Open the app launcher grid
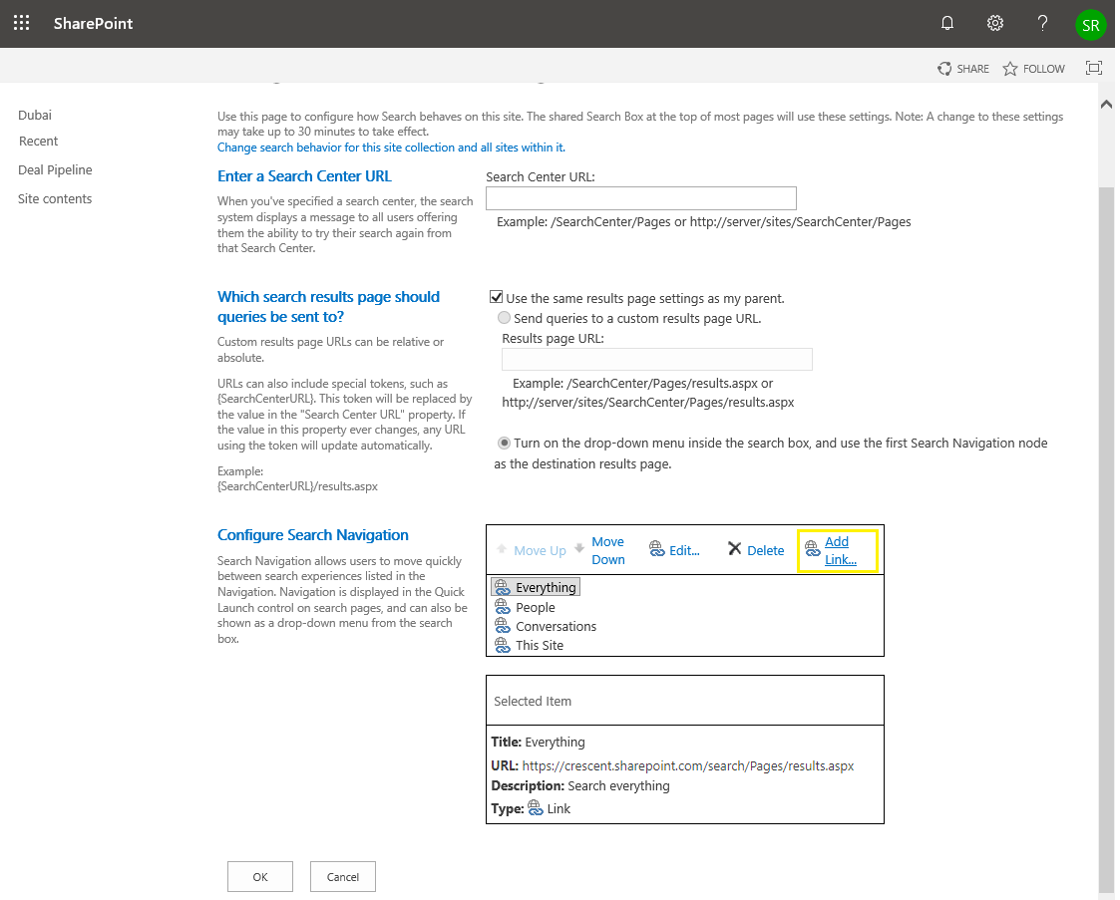The height and width of the screenshot is (900, 1120). coord(21,22)
